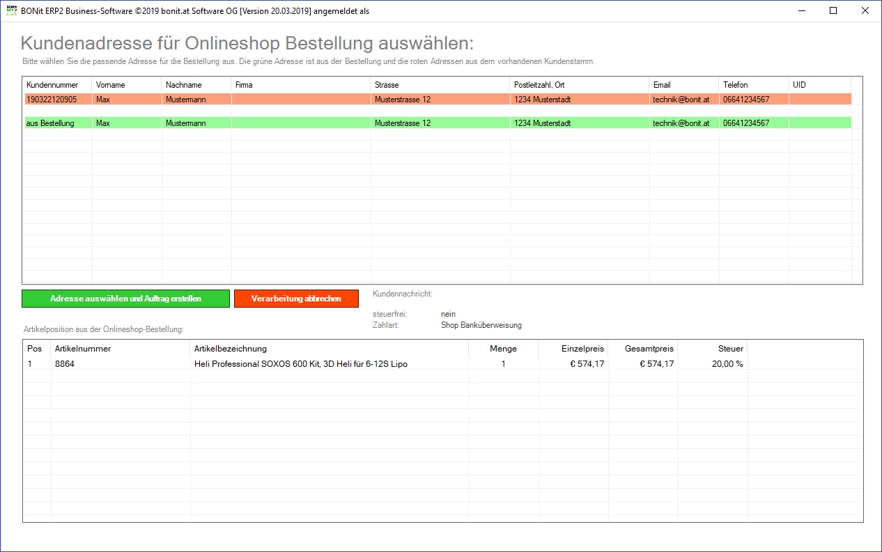Minimize the BONit ERP2 window
882x552 pixels.
click(801, 10)
